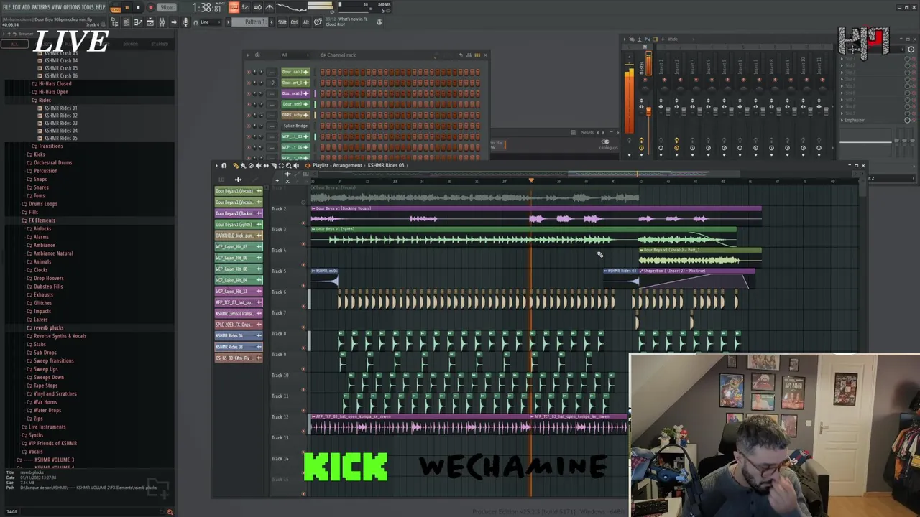Toggle first channel mute LED in Channel rack
Screen dimensions: 920x517
249,72
